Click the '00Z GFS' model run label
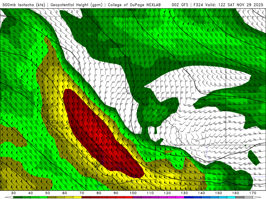 180,5
